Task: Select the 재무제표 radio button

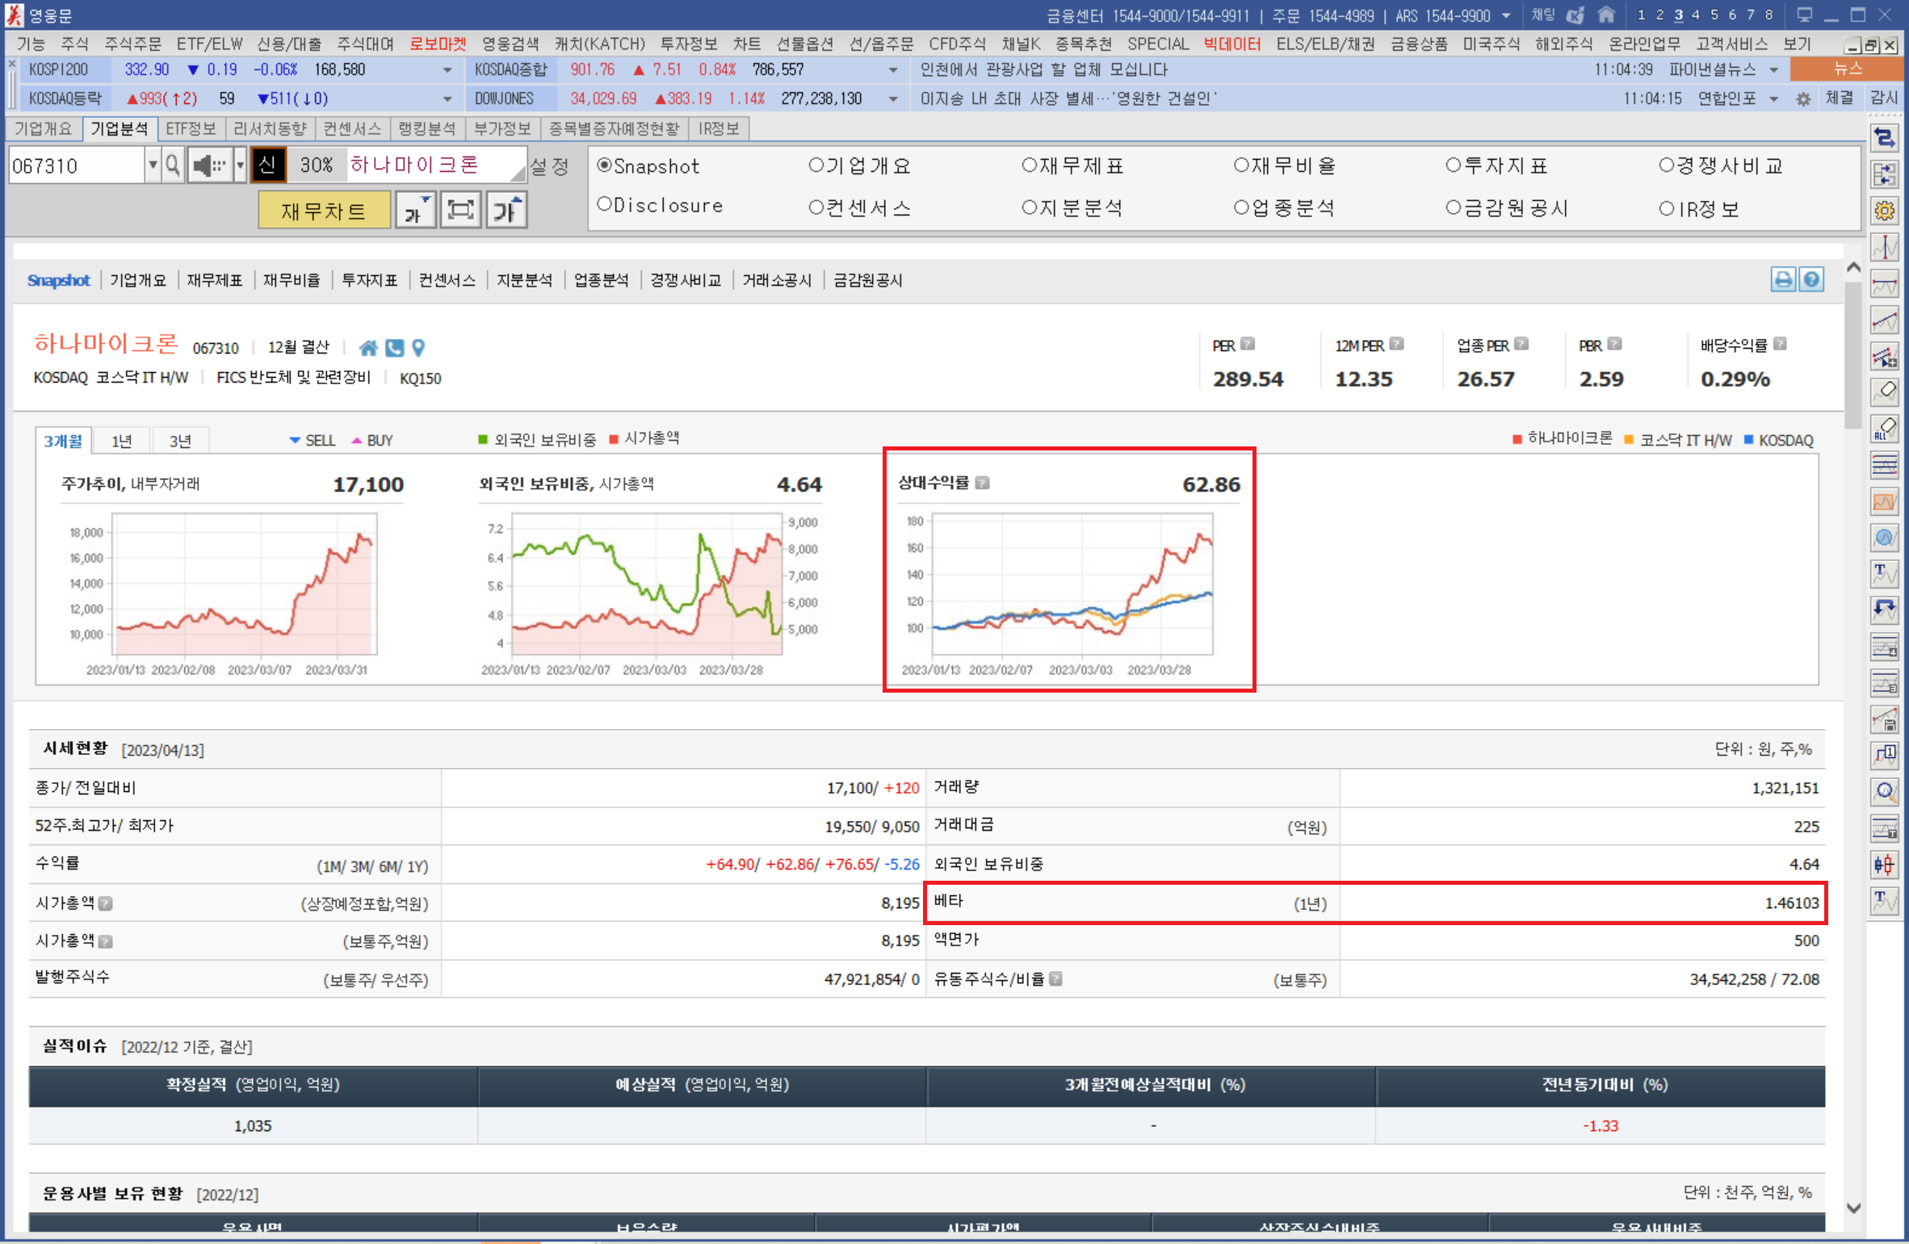Action: [1029, 165]
